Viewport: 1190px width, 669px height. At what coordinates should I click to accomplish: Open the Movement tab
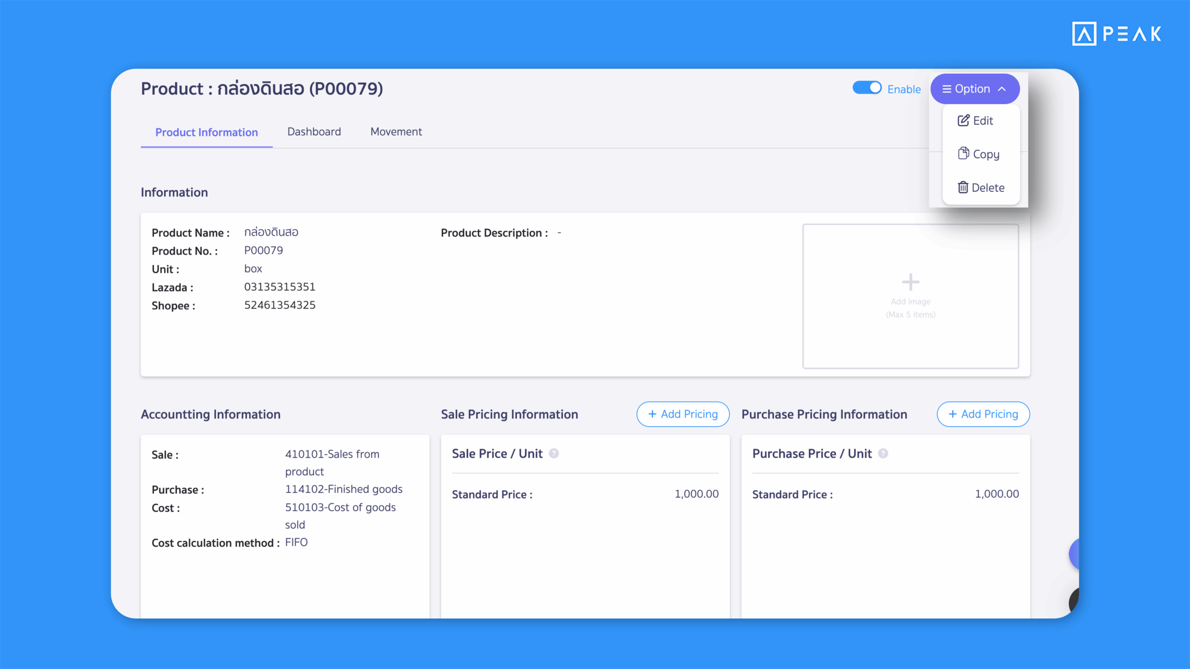pyautogui.click(x=396, y=131)
